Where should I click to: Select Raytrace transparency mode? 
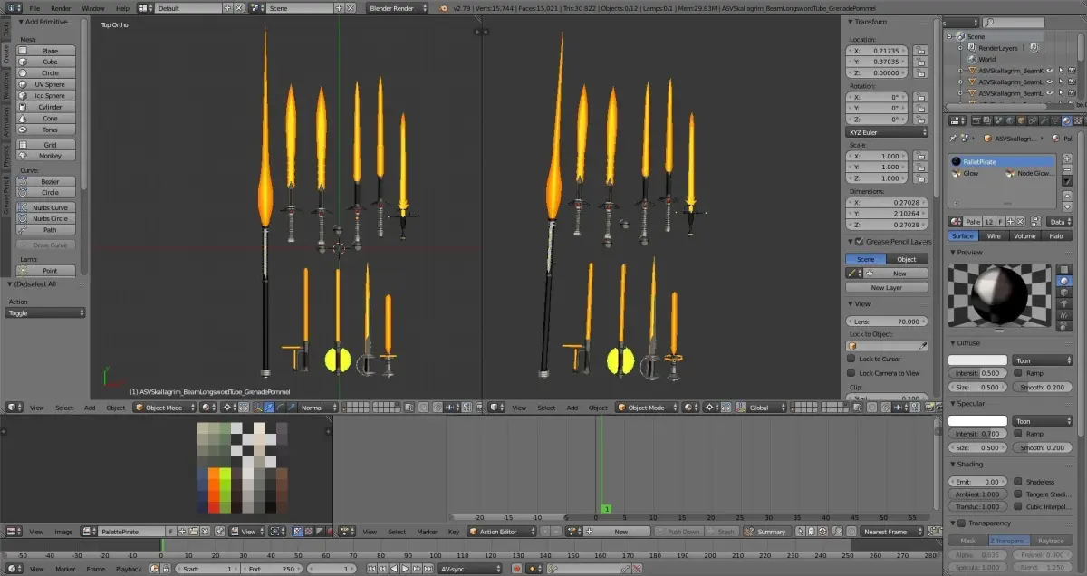pos(1051,541)
